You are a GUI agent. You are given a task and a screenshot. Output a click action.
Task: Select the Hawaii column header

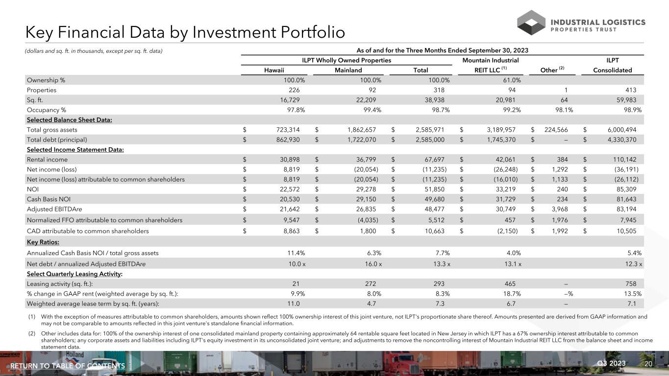(274, 70)
